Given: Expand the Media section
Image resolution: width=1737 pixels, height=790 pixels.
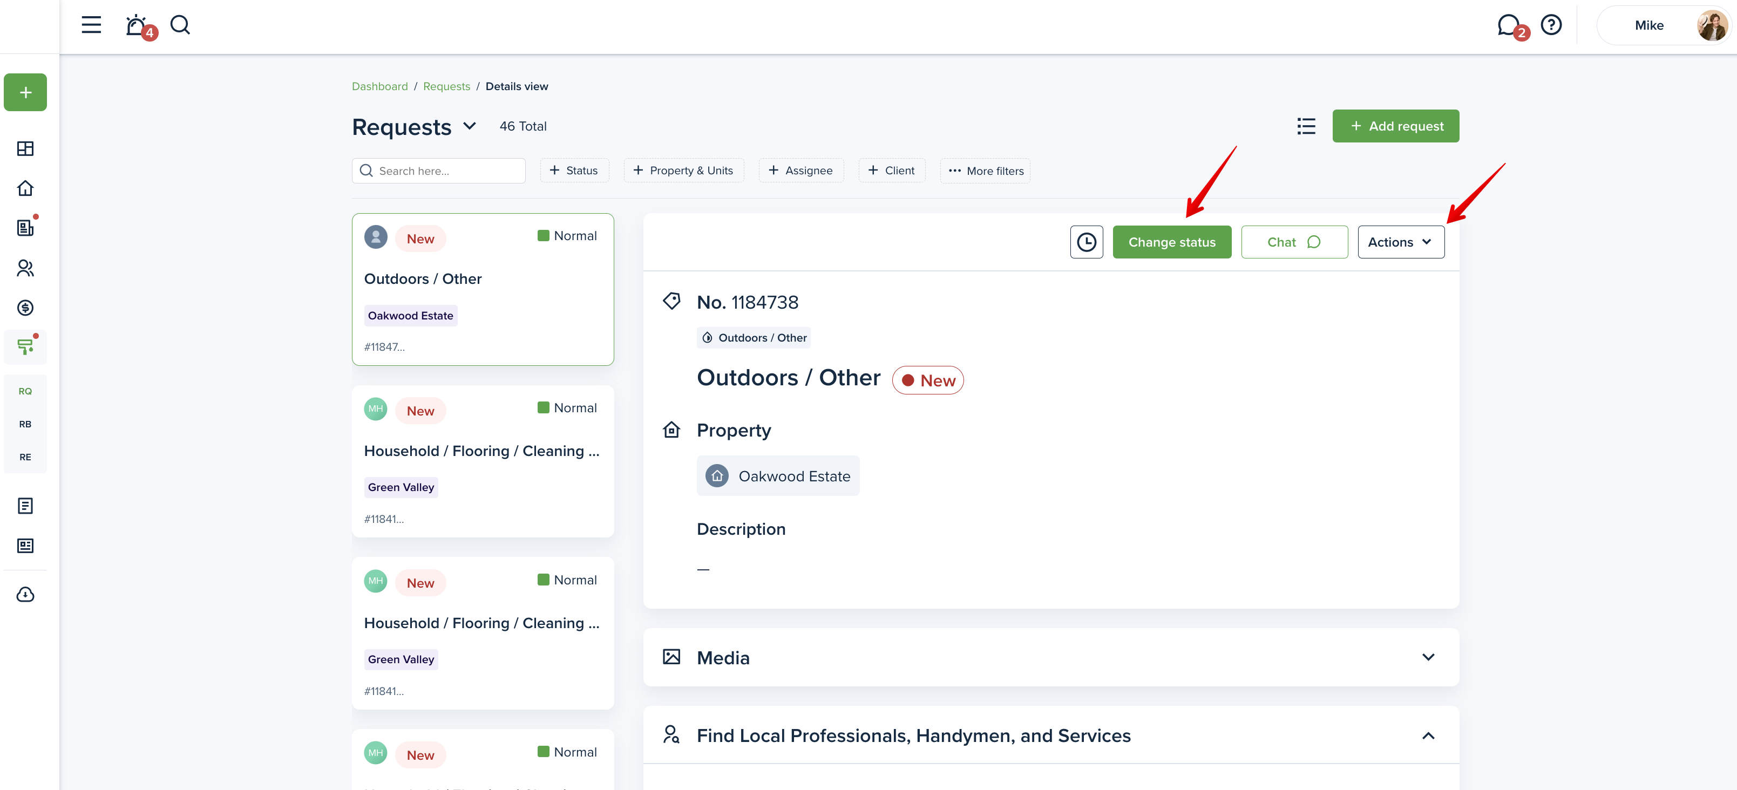Looking at the screenshot, I should (1428, 657).
